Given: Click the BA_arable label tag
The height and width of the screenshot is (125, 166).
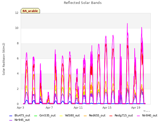Looking at the screenshot, I should click(x=30, y=11).
